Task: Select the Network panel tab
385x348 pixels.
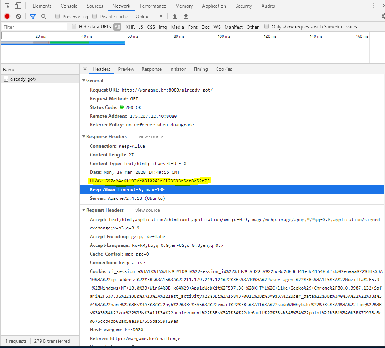Action: [x=121, y=6]
